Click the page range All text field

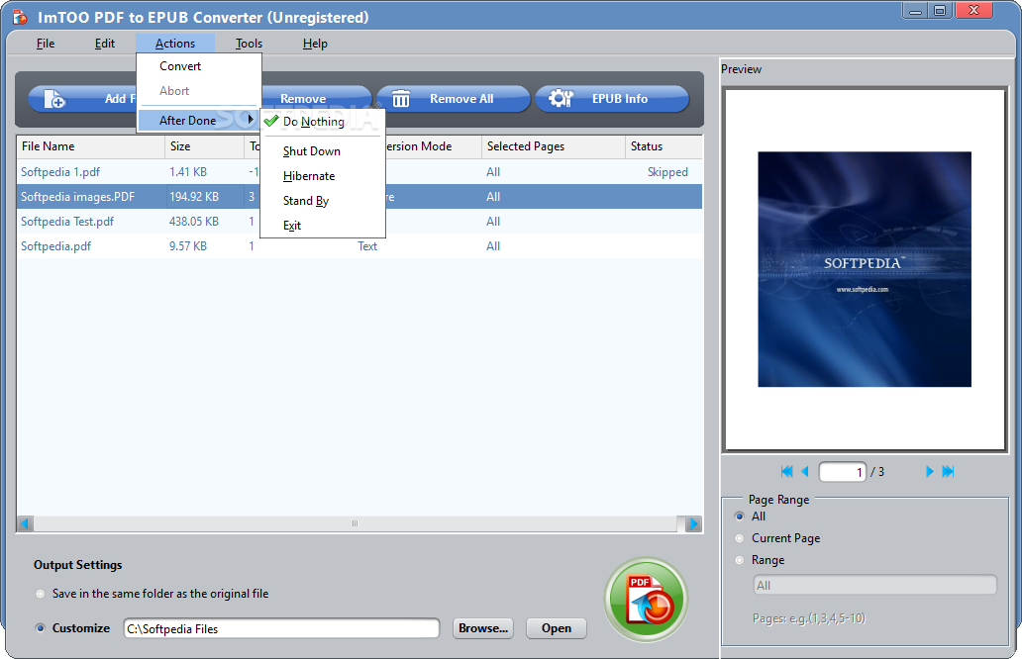pyautogui.click(x=874, y=586)
